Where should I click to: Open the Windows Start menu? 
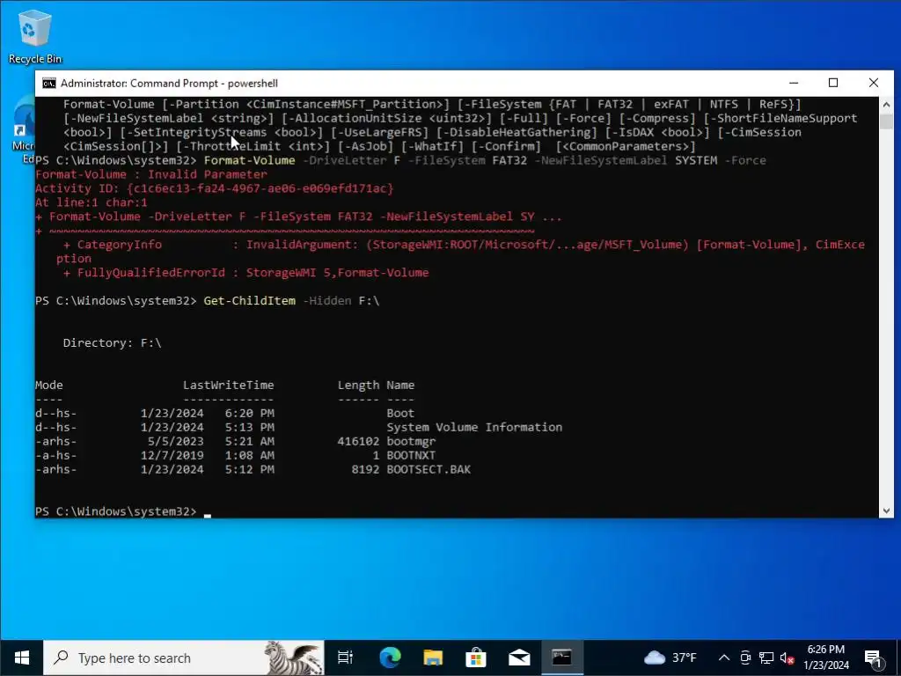[x=22, y=658]
